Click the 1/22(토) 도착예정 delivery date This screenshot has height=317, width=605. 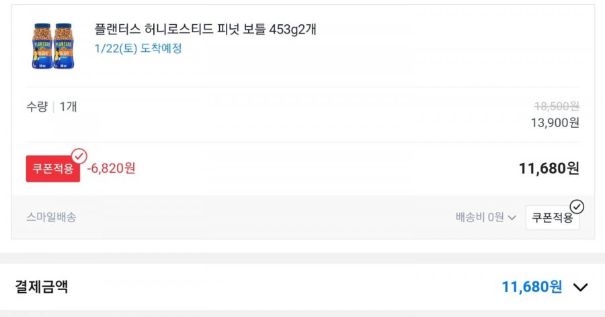[138, 48]
